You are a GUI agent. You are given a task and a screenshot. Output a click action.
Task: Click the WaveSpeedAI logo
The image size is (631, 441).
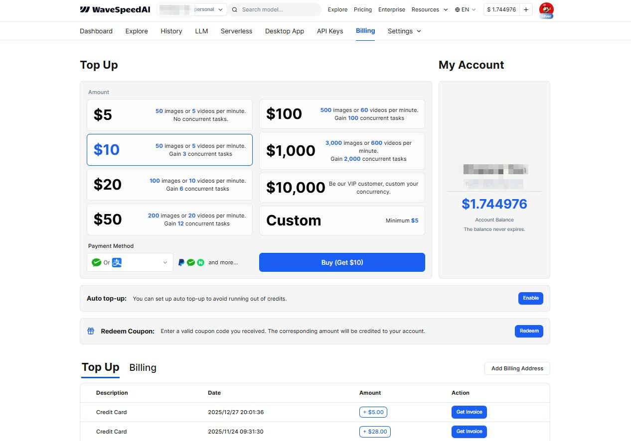click(x=115, y=9)
